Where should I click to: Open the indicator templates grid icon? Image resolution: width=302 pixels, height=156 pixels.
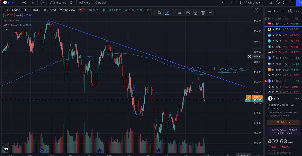click(x=72, y=2)
